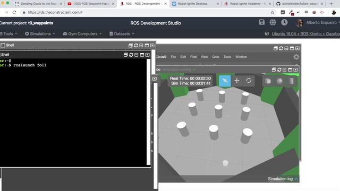Screen dimensions: 340x191
Task: Open the Find menu in IDE
Action: (193, 57)
